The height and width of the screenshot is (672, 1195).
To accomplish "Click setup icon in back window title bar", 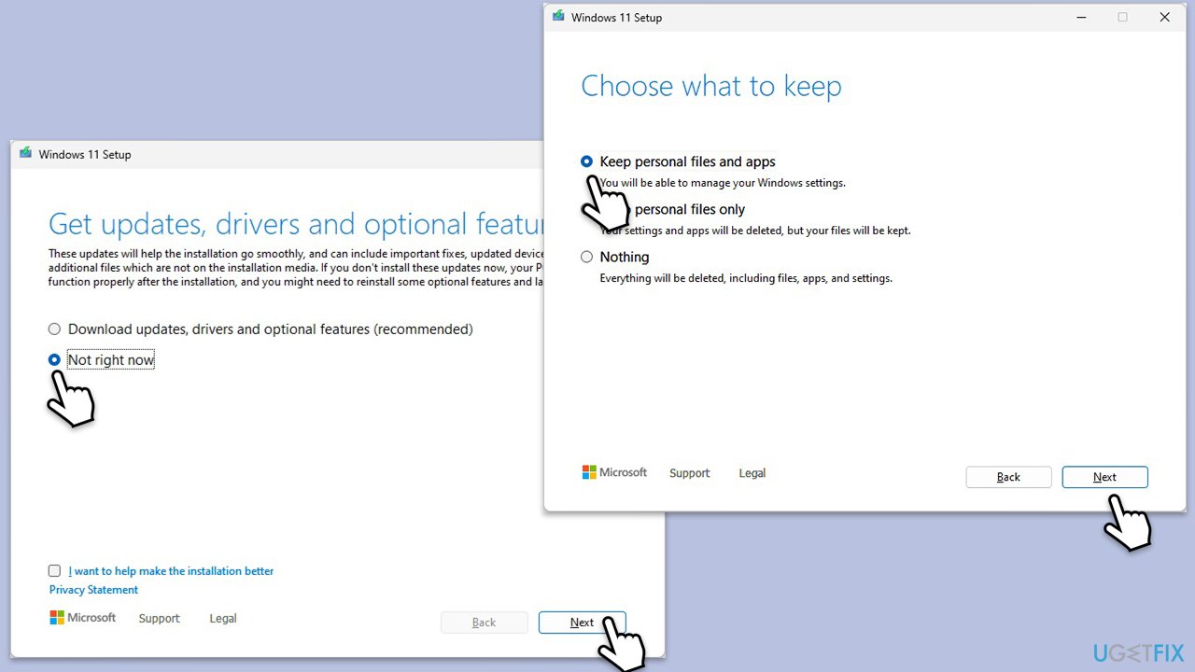I will click(x=25, y=153).
